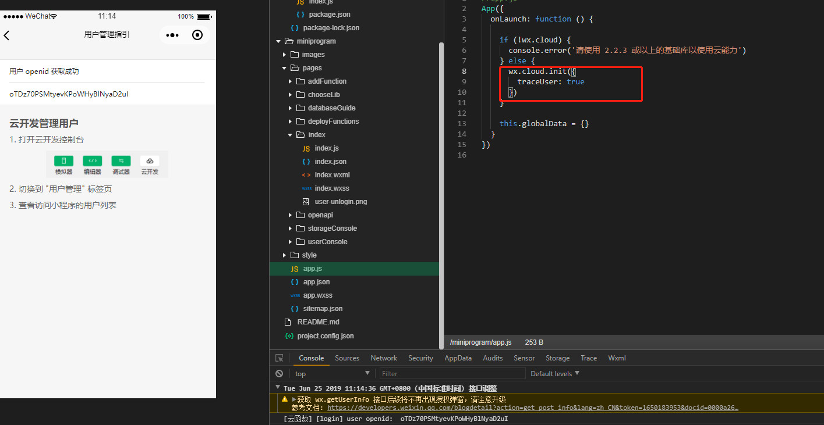Click the folder icon beside miniprogram
This screenshot has width=824, height=425.
[x=289, y=41]
